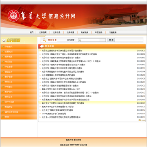
Task: Open 学生海外交流学习基金实施办法 article
Action: (x=61, y=89)
